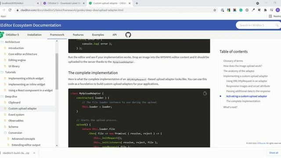
Task: Jump to The anatomy of the adapter
Action: (239, 71)
